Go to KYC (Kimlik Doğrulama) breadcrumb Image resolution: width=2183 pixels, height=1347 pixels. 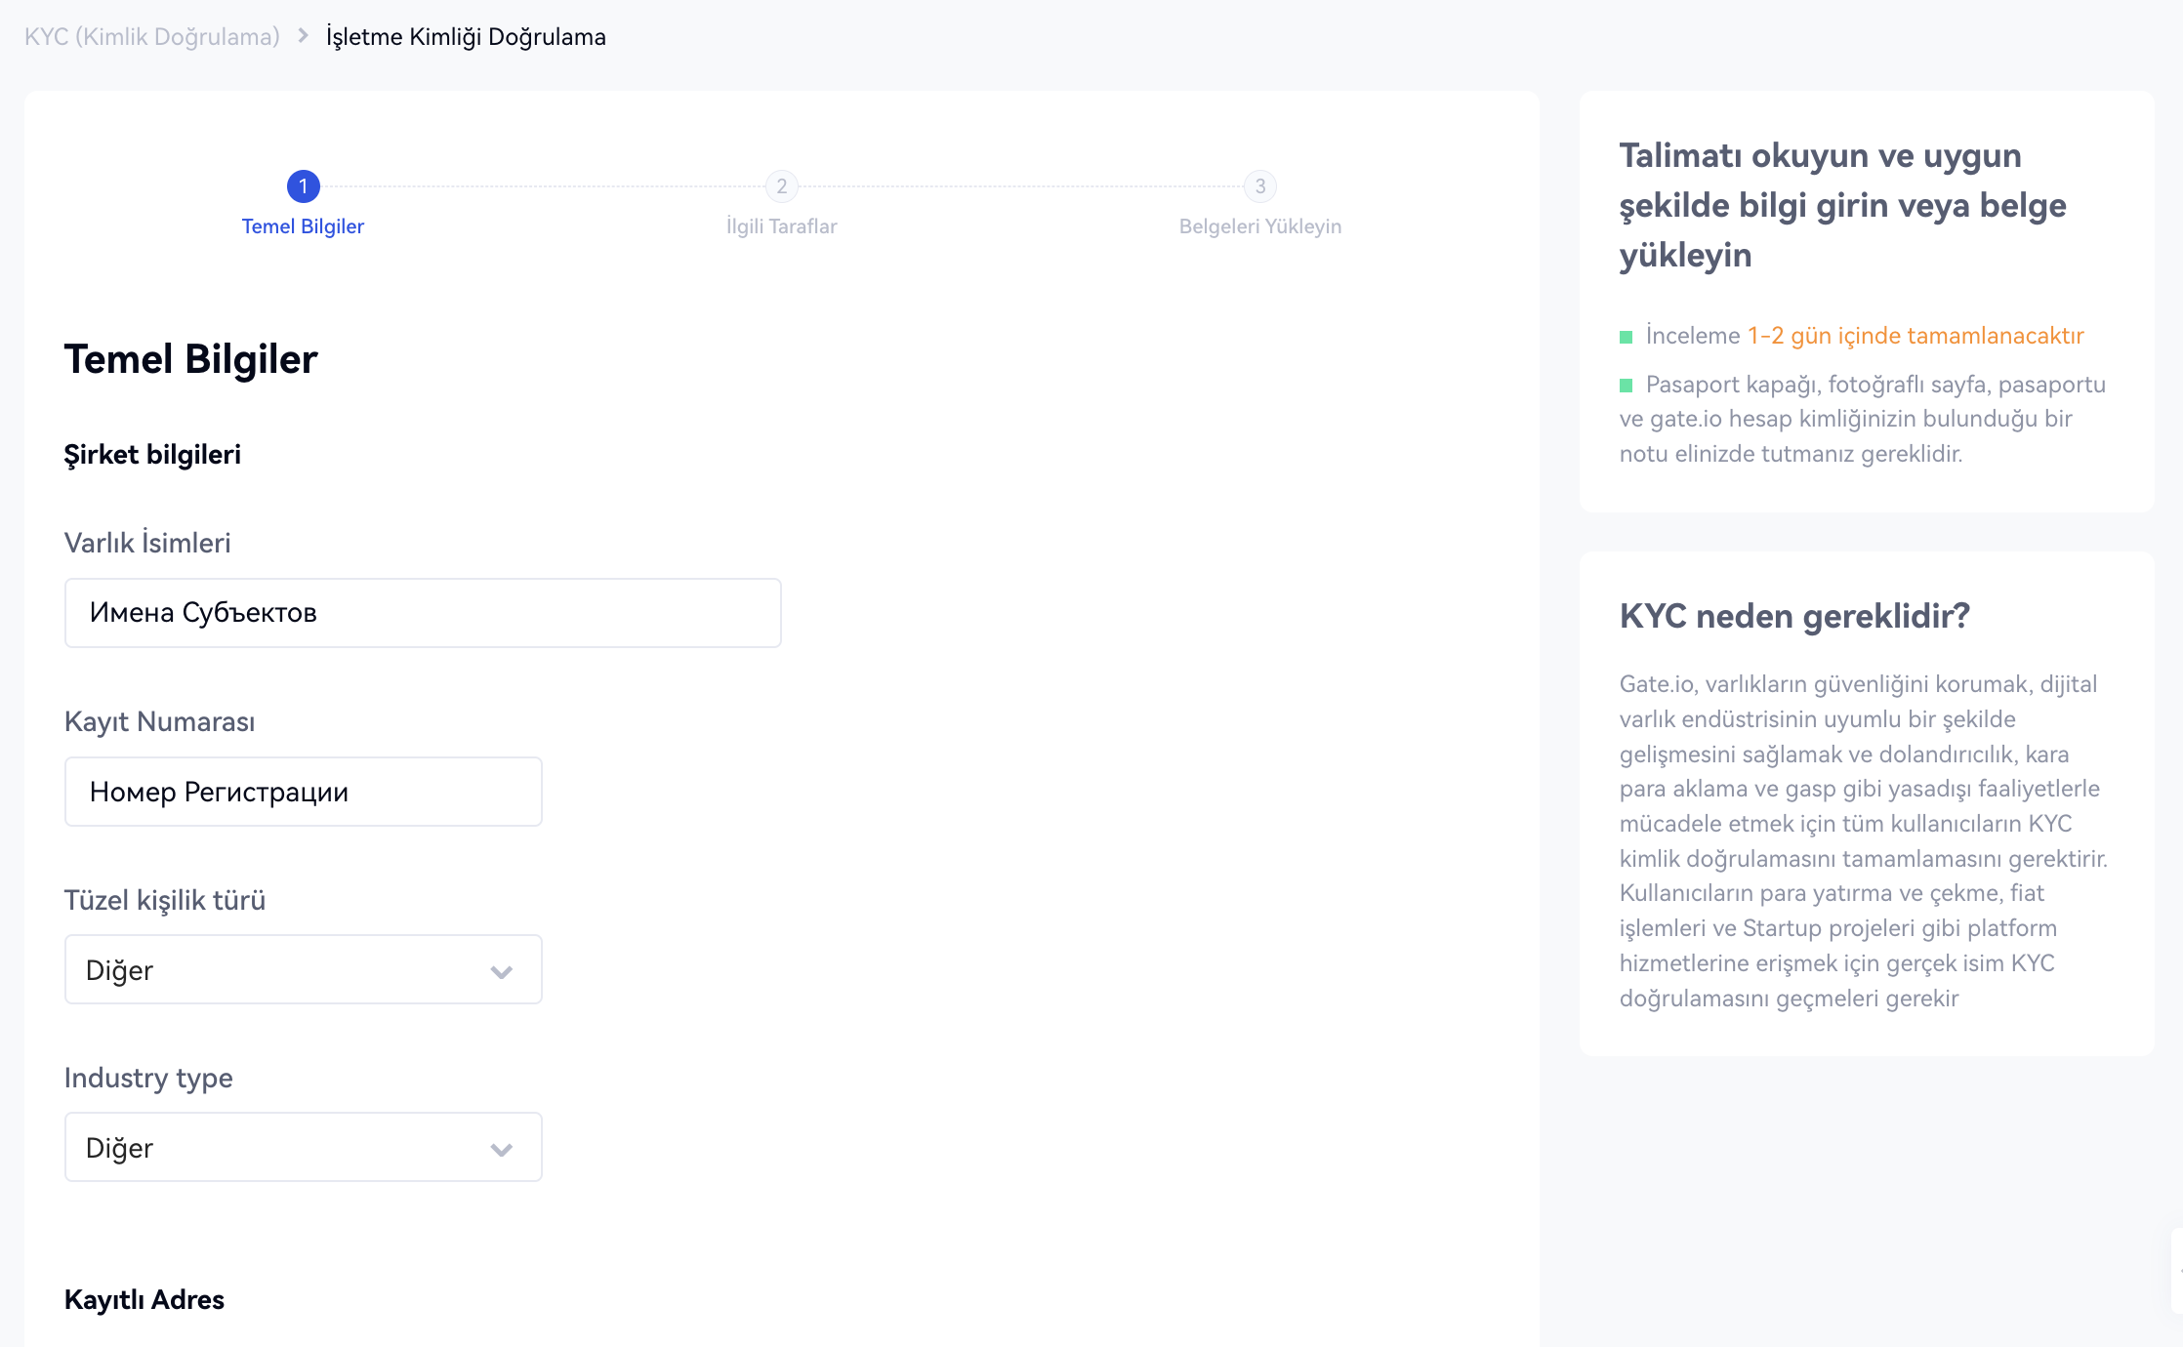[152, 37]
